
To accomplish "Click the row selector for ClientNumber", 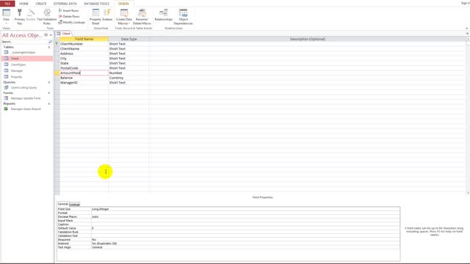I will [x=57, y=44].
